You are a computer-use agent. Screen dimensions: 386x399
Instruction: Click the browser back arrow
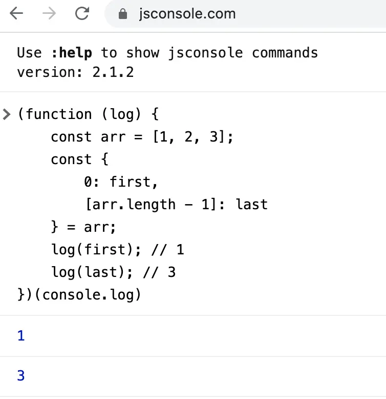pyautogui.click(x=16, y=13)
